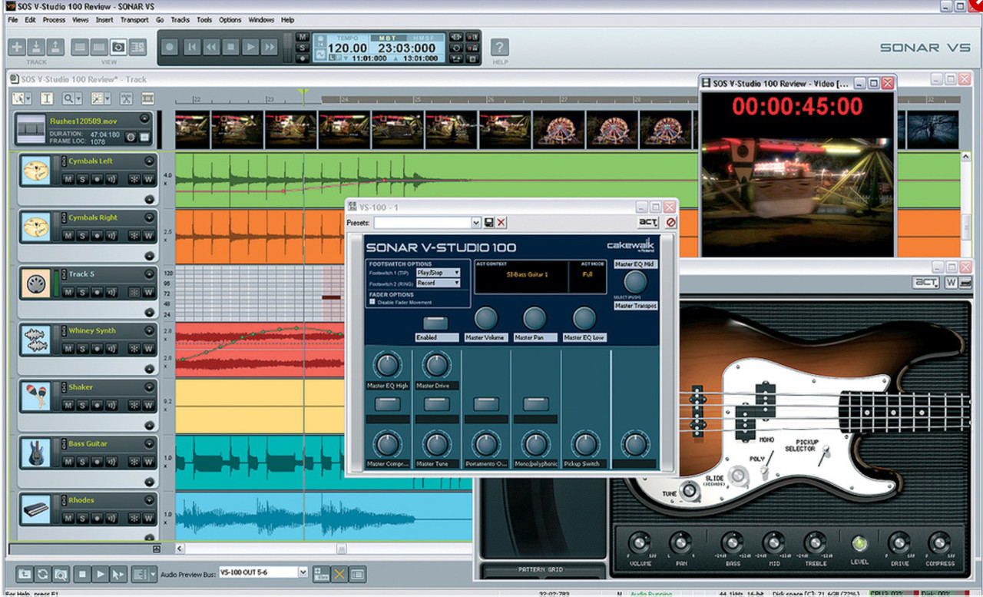Click the Record button in transport

(170, 47)
